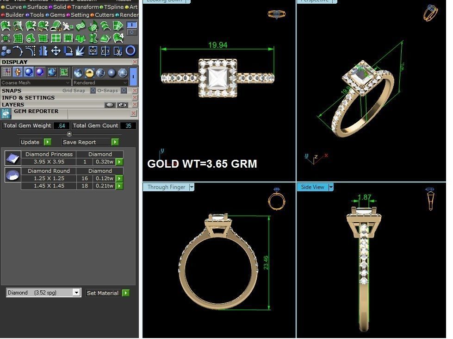Viewport: 453px width, 339px height.
Task: Click the ring thumbnail in Through Finger view
Action: tap(277, 198)
